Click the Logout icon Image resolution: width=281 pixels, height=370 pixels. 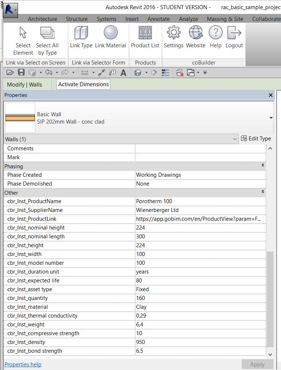(234, 33)
